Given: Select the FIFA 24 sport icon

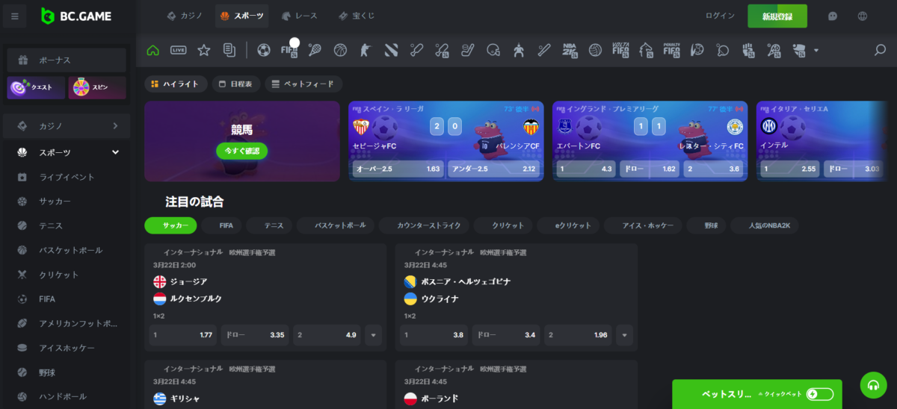Looking at the screenshot, I should (x=289, y=50).
